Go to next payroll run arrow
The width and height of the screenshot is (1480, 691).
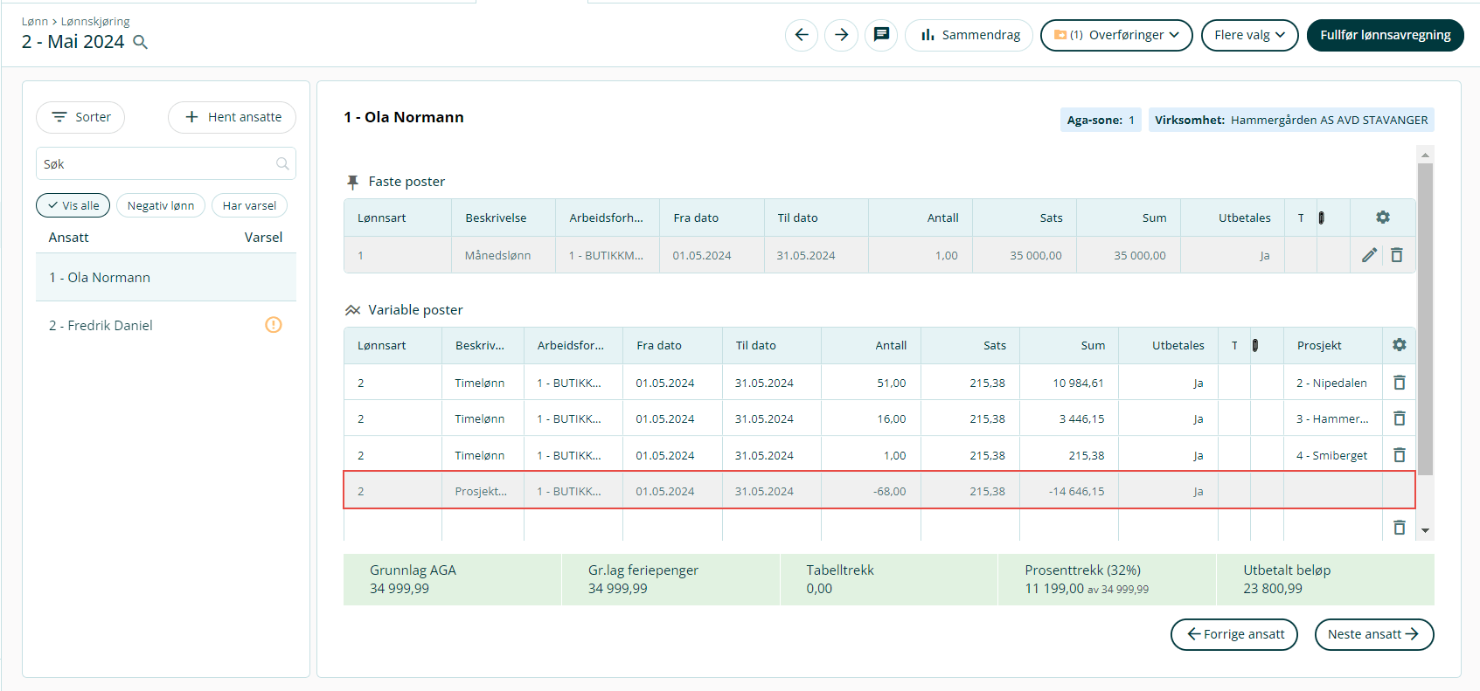pos(841,35)
